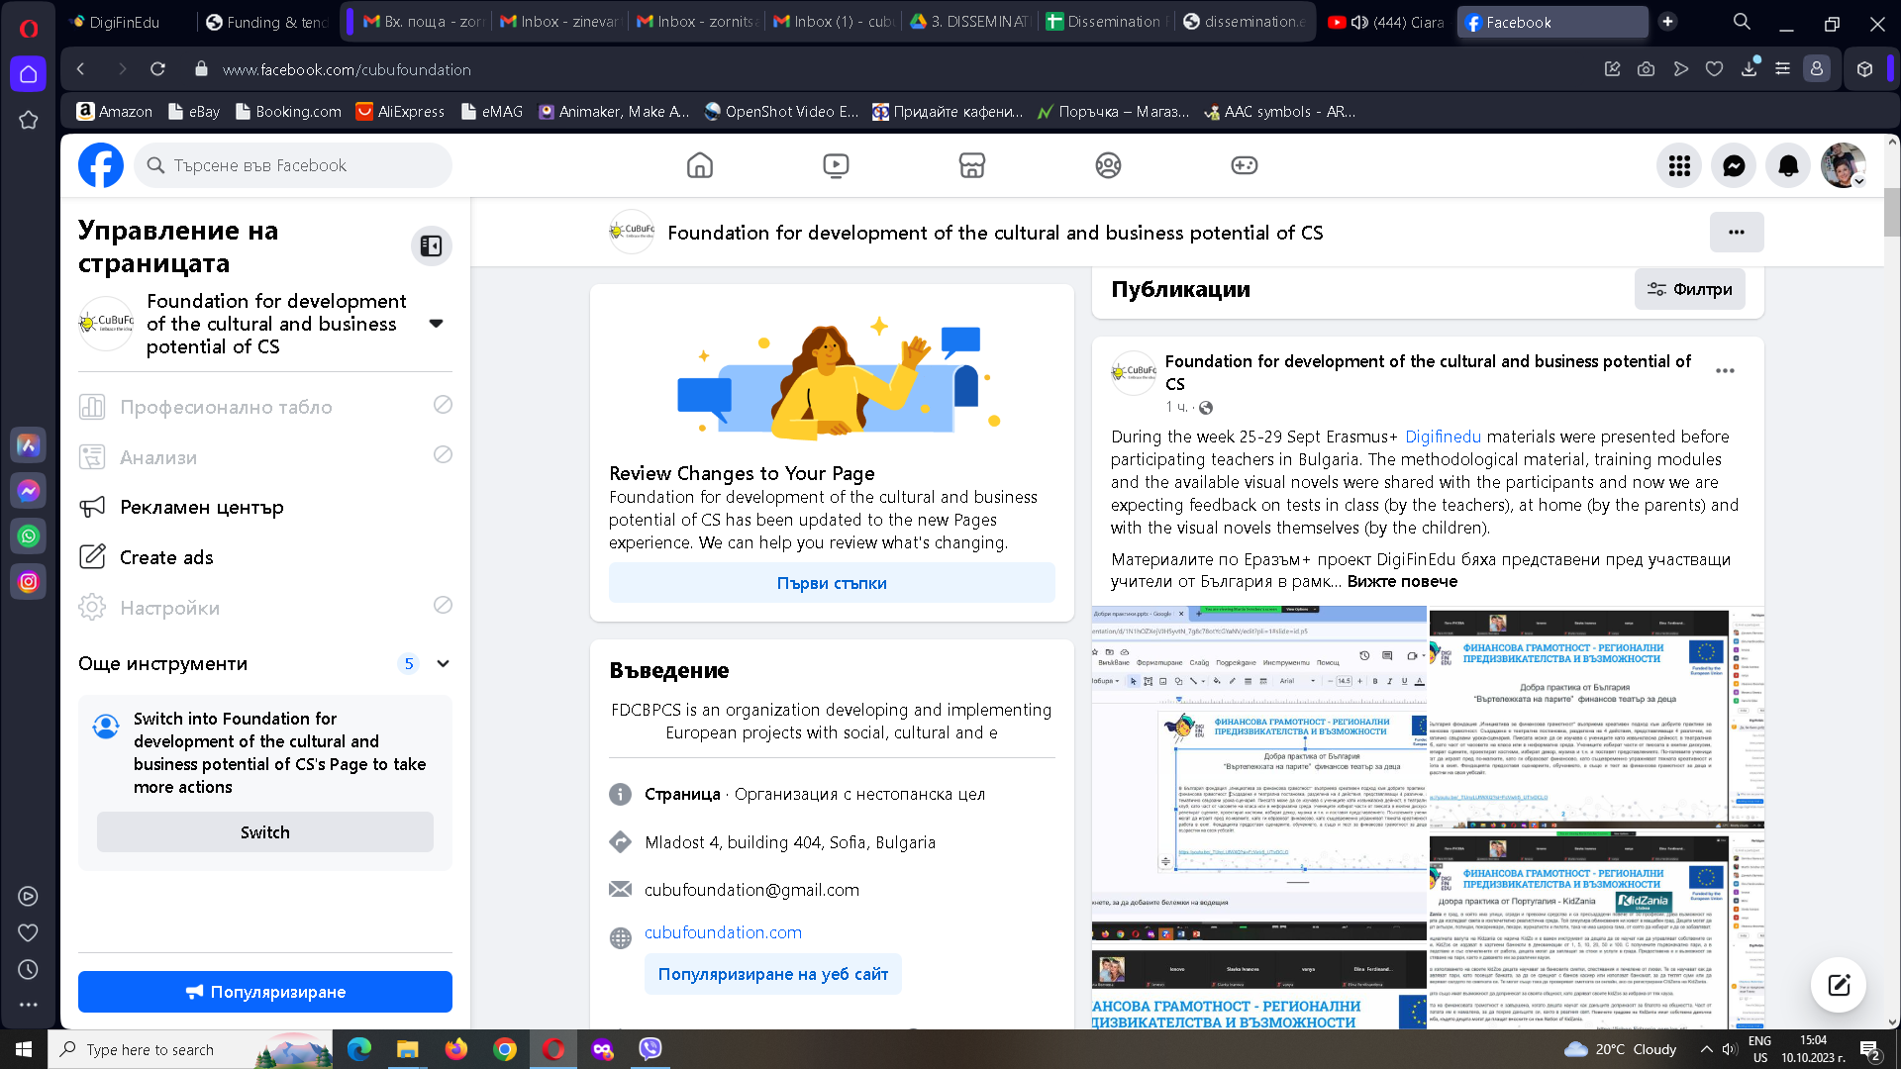1901x1069 pixels.
Task: Open Opera sidebar history clock icon
Action: tap(28, 970)
